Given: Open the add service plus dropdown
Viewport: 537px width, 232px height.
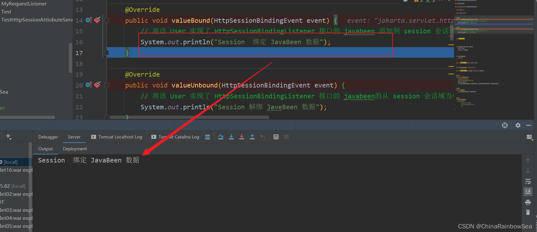Looking at the screenshot, I should (x=8, y=137).
